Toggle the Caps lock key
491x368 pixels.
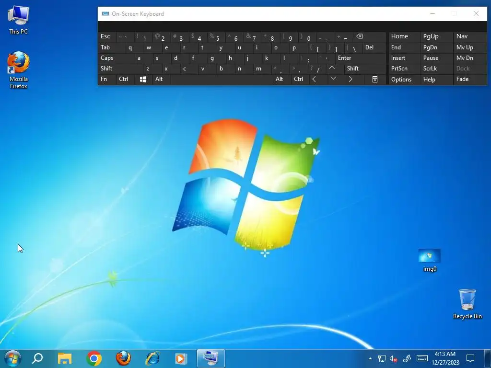click(x=116, y=58)
